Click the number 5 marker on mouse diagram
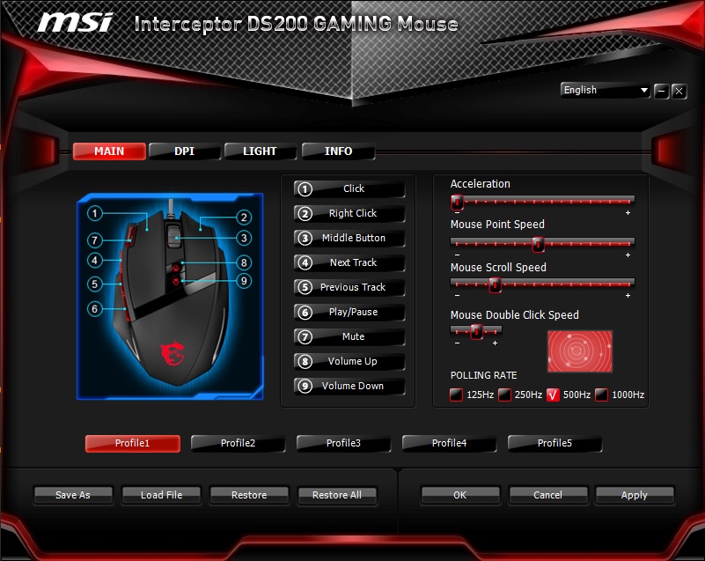 (x=95, y=284)
